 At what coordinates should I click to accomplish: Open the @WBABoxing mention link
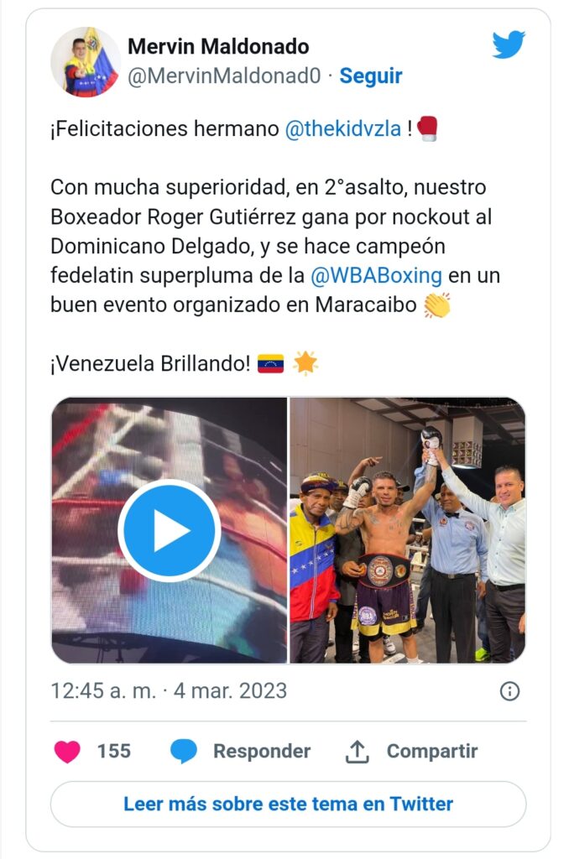pos(376,275)
